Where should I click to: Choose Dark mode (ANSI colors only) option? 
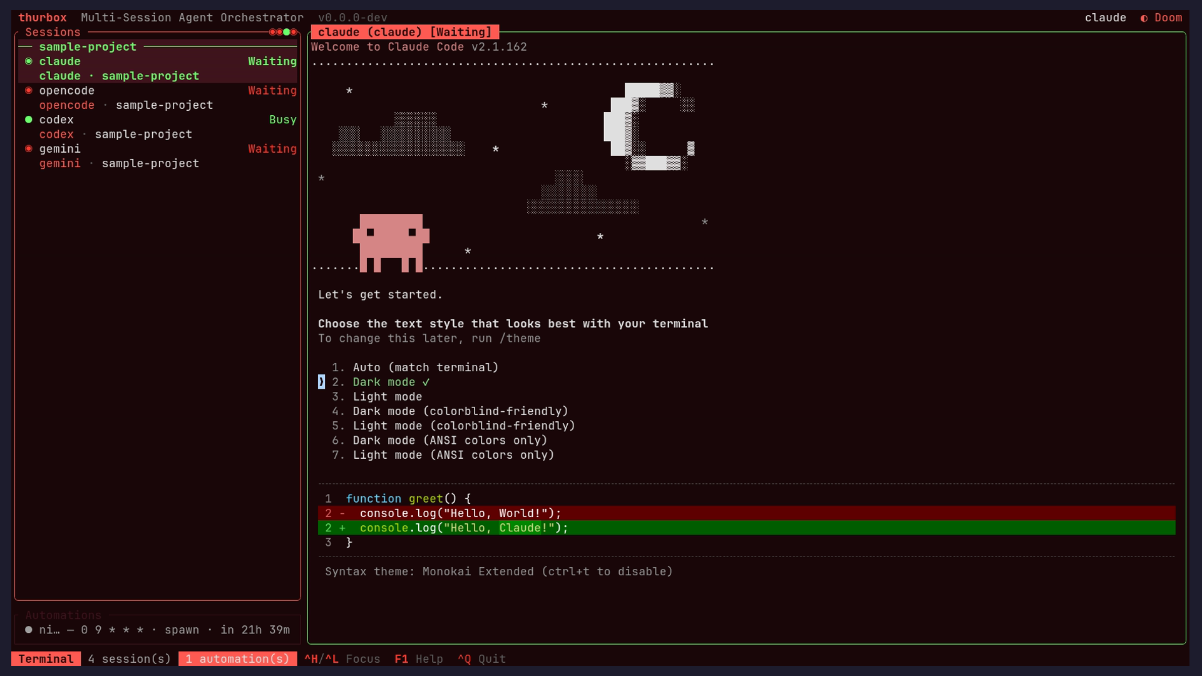tap(439, 440)
